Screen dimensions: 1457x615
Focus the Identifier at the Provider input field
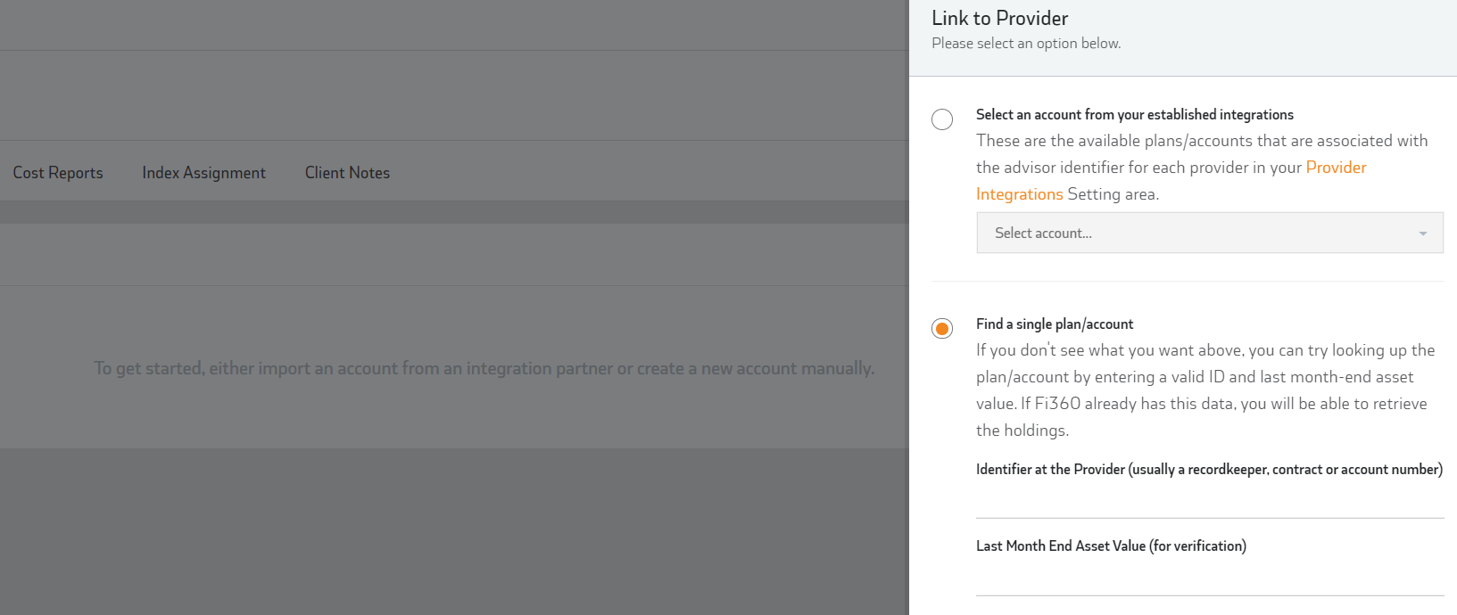pyautogui.click(x=1209, y=503)
